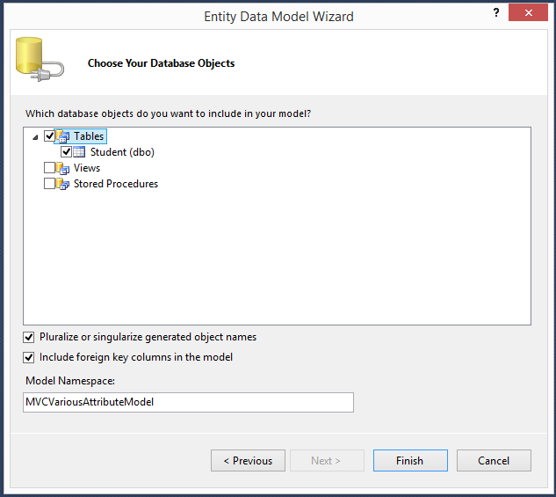Uncheck the Student (dbo) checkbox
Viewport: 556px width, 497px height.
[66, 152]
